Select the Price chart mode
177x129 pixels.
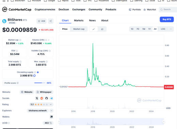point(65,29)
